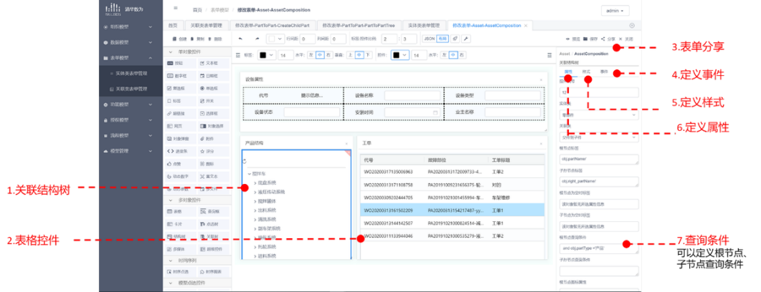This screenshot has height=292, width=761.
Task: Set label horizontal alignment to 左
Action: 311,55
